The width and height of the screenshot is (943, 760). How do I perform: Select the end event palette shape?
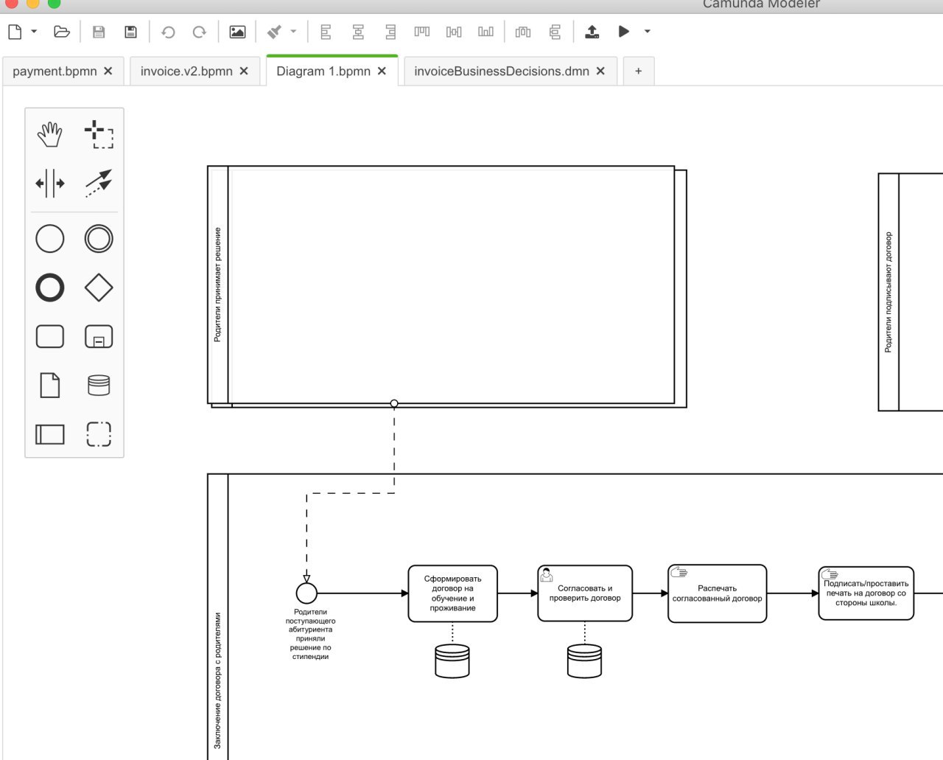[50, 287]
